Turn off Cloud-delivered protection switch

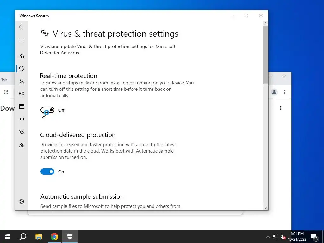point(47,171)
